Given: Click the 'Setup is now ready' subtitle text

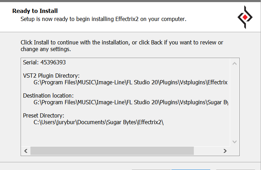Looking at the screenshot, I should (103, 19).
